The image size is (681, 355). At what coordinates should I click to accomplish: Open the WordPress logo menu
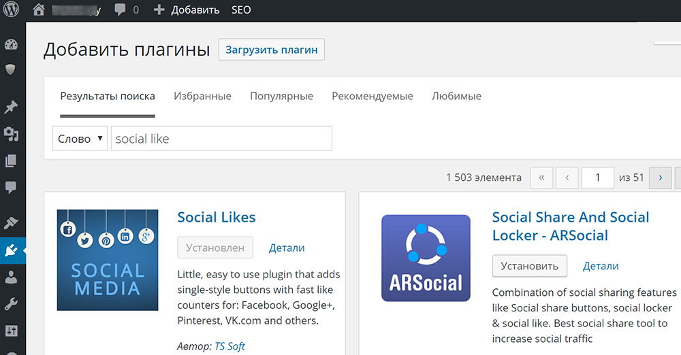tap(12, 10)
